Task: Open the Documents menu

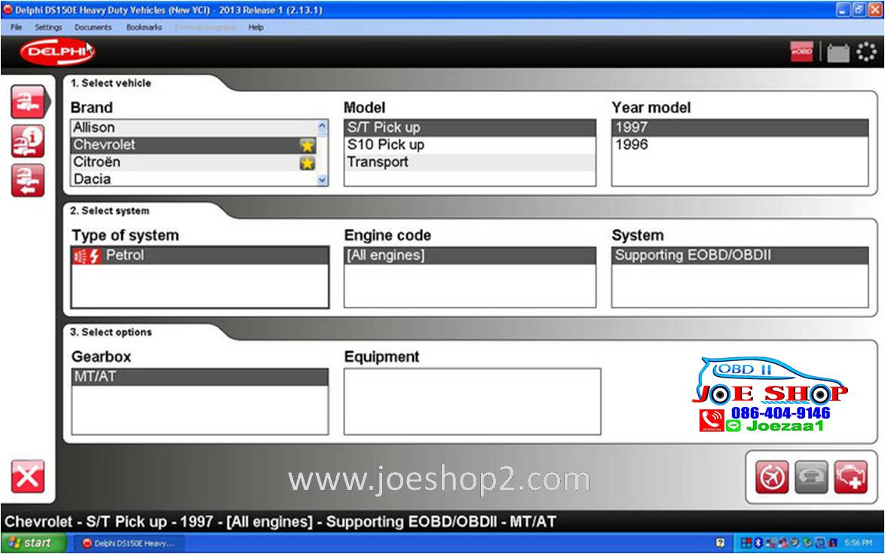Action: 93,27
